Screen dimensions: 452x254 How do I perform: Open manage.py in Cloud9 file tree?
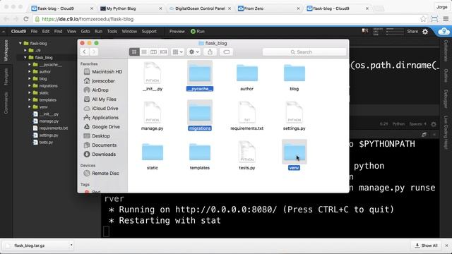(46, 121)
